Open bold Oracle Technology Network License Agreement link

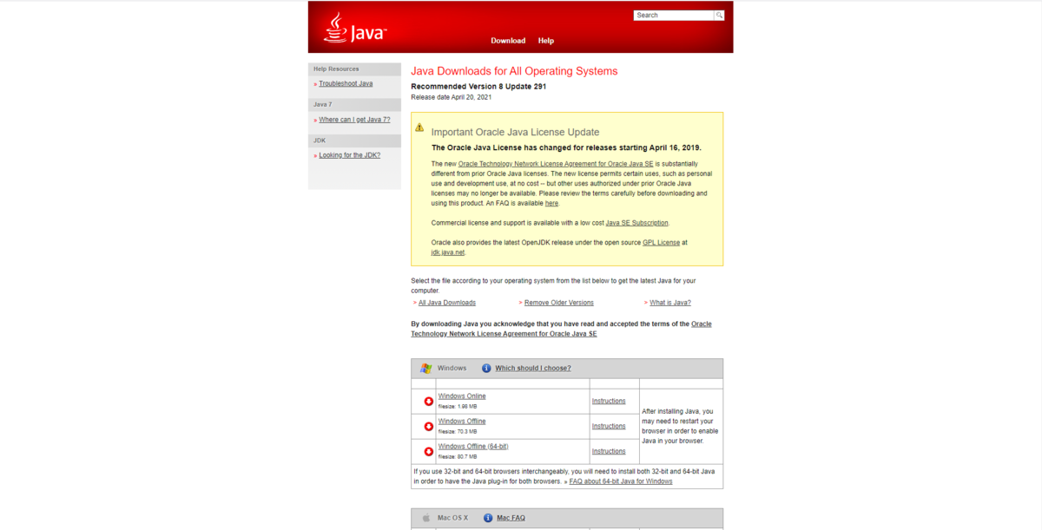[x=561, y=329]
